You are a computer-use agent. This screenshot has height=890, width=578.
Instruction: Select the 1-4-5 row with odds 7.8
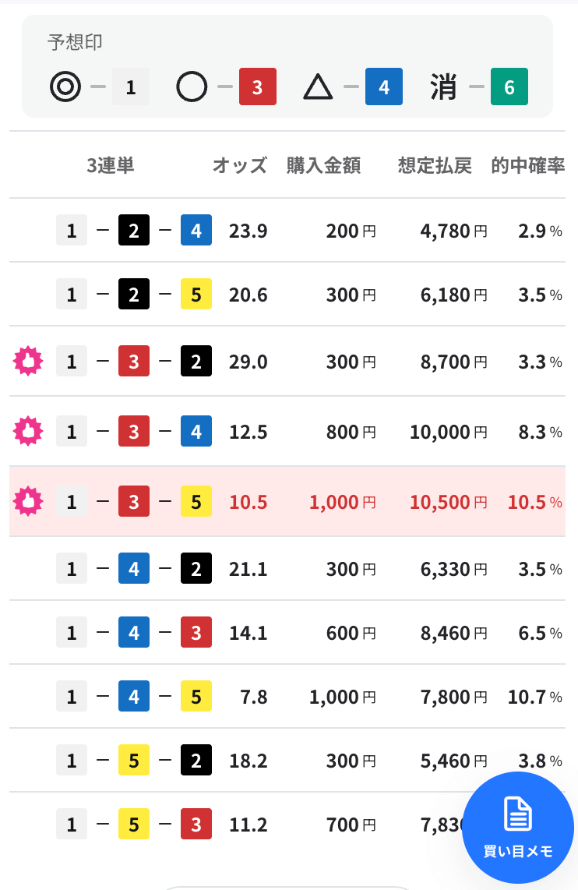pos(287,697)
